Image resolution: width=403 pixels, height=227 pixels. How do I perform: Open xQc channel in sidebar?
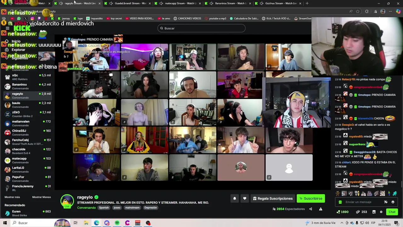(28, 77)
